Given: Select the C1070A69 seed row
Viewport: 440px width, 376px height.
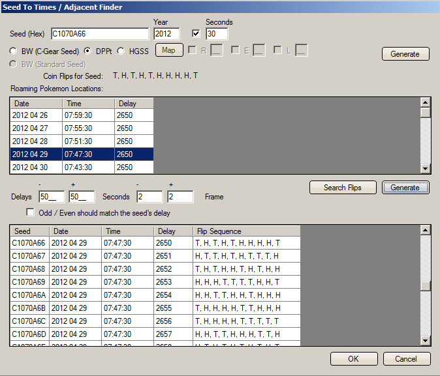Looking at the screenshot, I should tap(155, 282).
